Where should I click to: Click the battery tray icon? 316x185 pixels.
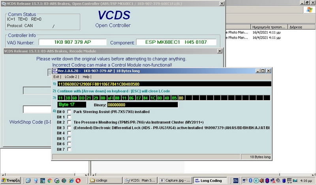point(284,181)
